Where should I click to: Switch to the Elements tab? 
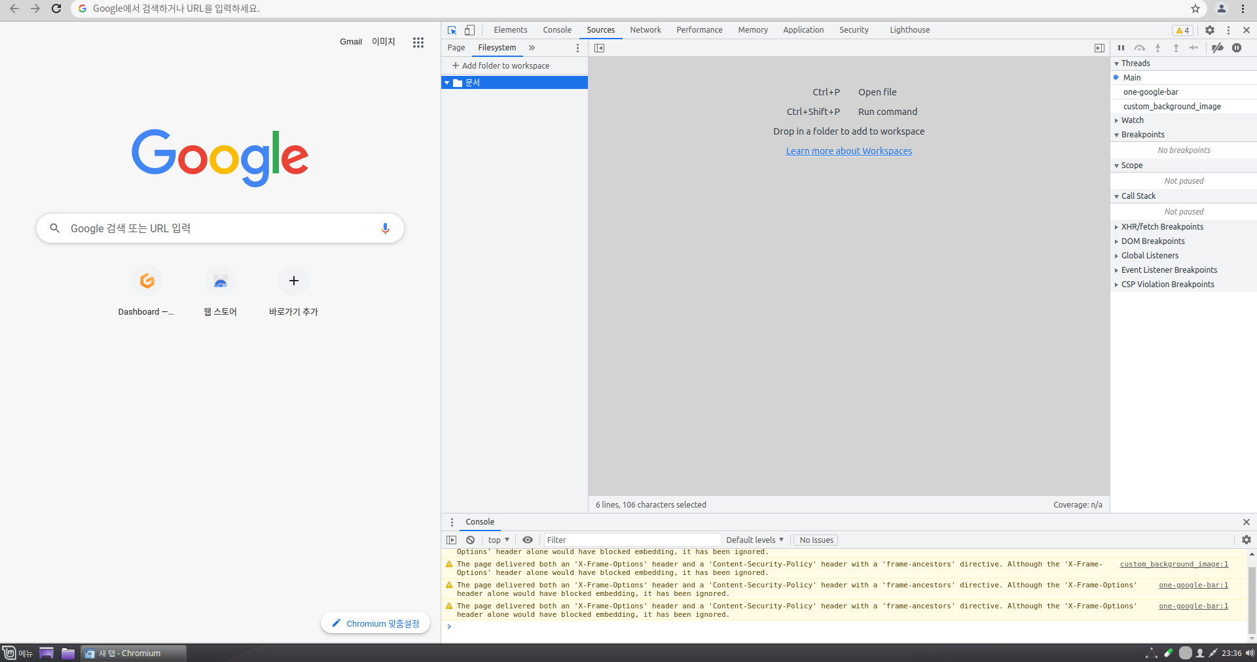click(510, 30)
